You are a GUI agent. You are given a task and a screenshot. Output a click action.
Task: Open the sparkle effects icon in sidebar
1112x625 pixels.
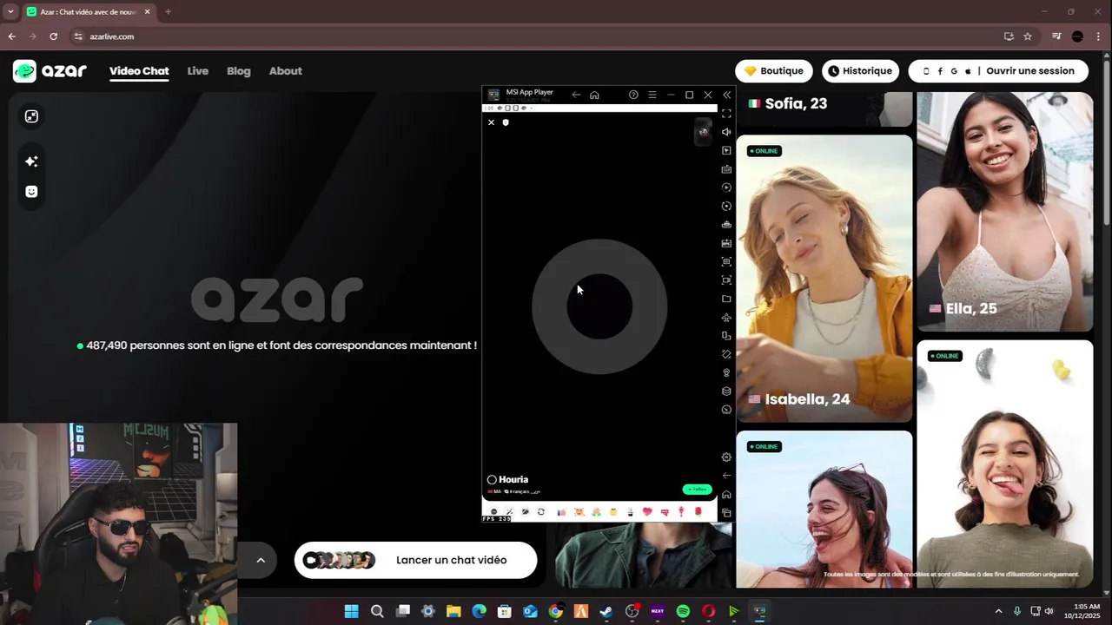pyautogui.click(x=31, y=161)
